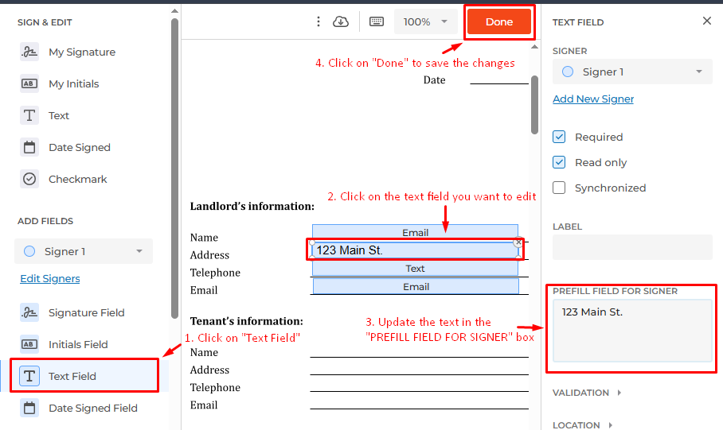Add an Initials Field
Viewport: 723px width, 430px height.
click(77, 345)
